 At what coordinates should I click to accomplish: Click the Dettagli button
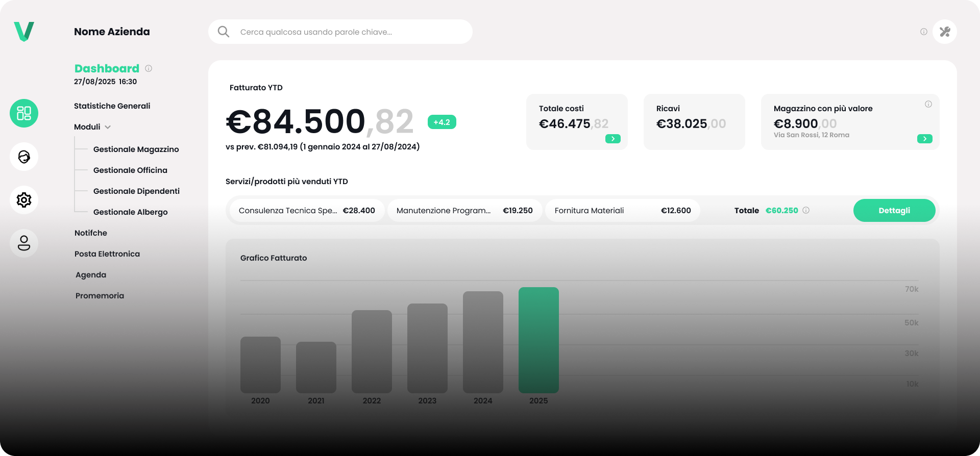pyautogui.click(x=894, y=210)
